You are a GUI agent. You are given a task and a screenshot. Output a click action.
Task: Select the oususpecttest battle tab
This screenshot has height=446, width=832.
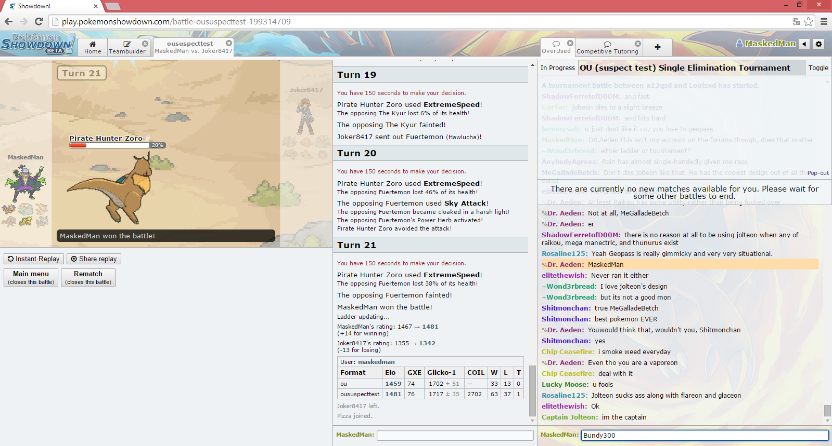pyautogui.click(x=193, y=47)
